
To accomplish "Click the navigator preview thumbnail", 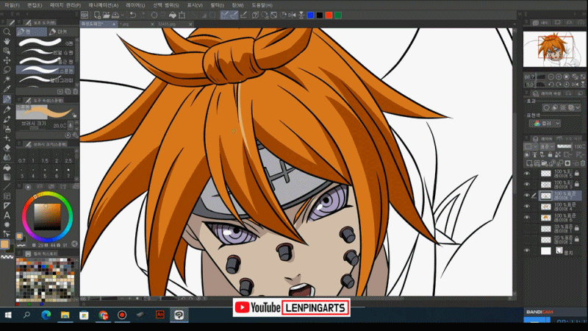I will (x=555, y=49).
